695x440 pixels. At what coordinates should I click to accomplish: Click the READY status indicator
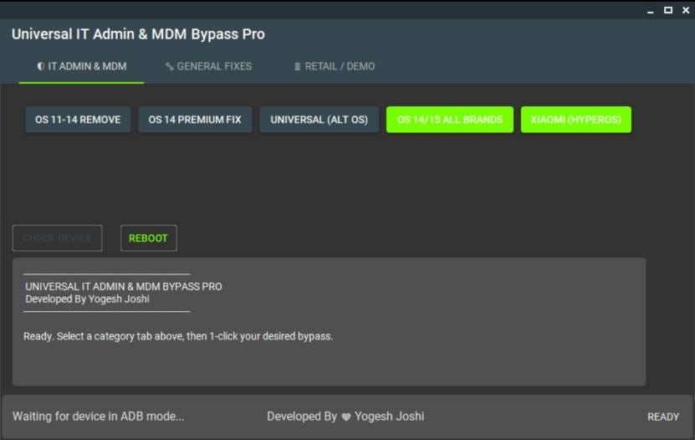(663, 417)
